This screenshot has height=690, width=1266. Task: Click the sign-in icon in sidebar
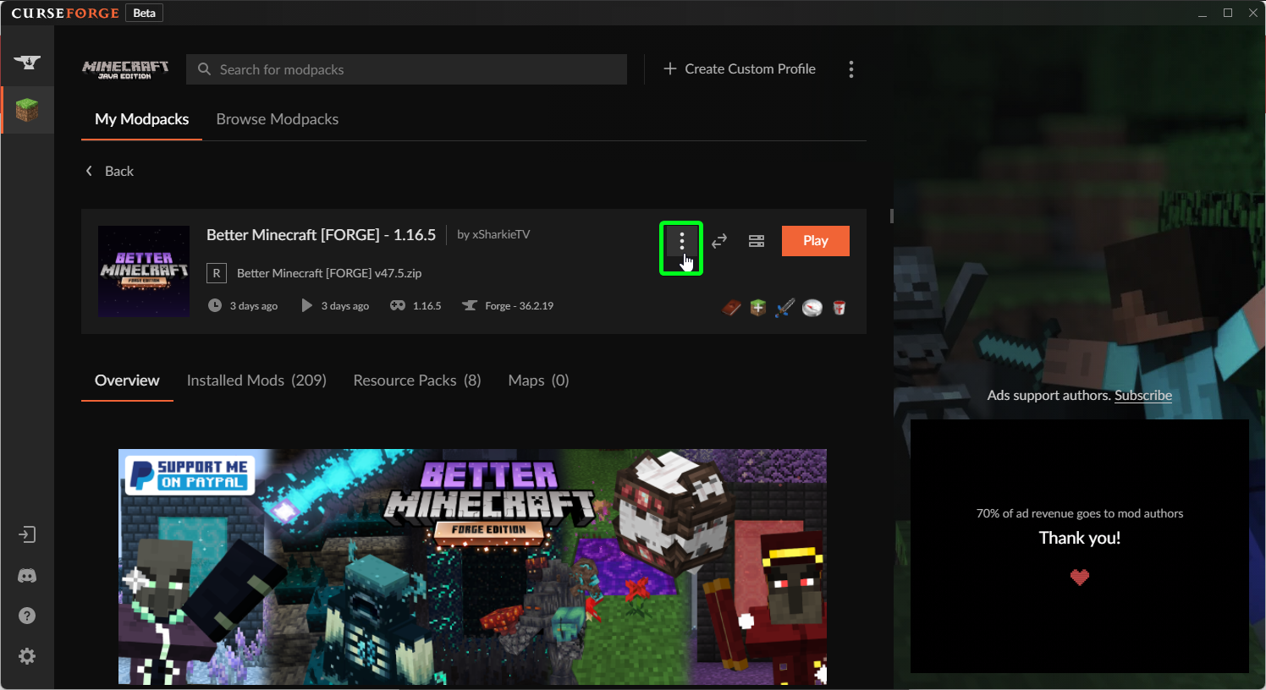27,534
